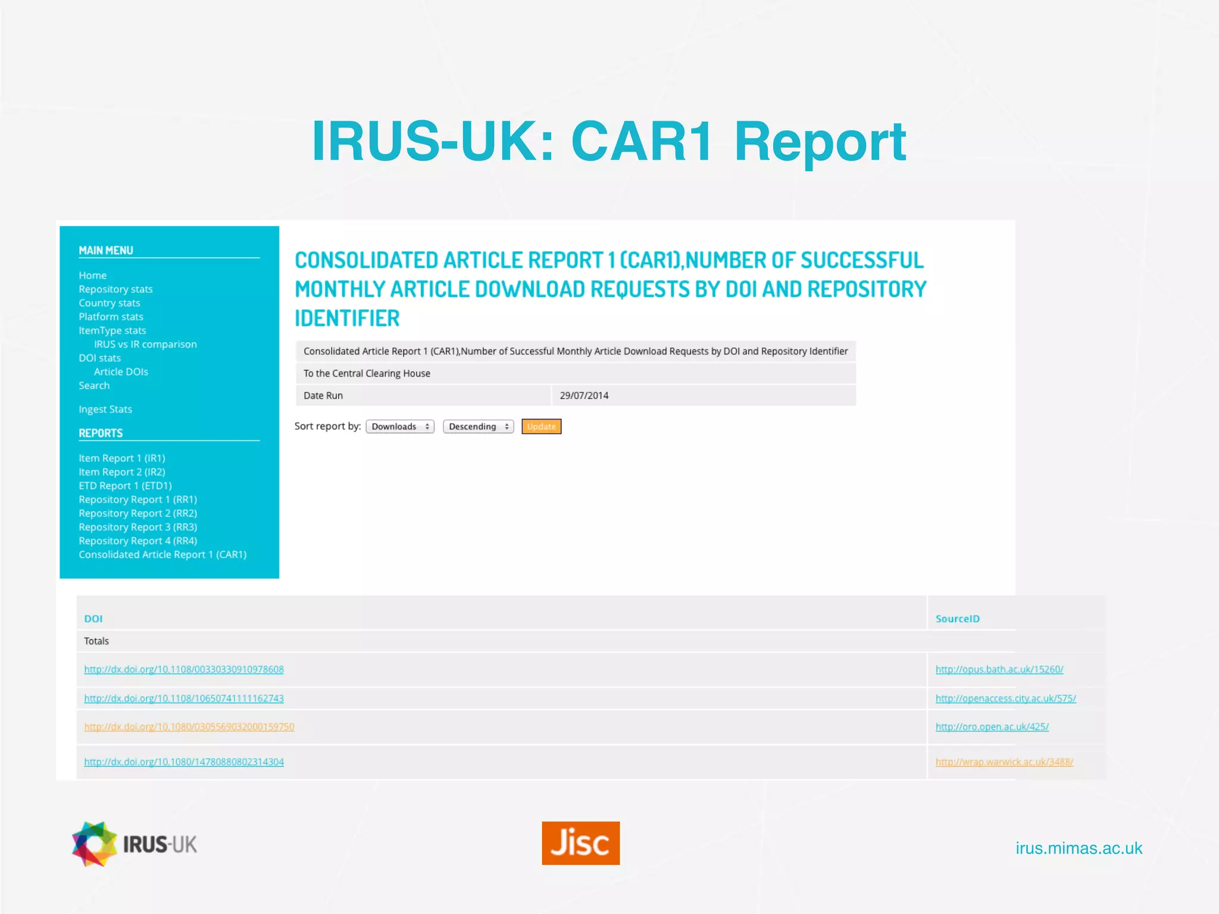This screenshot has height=914, width=1219.
Task: Select ItemType stats menu entry
Action: 112,330
